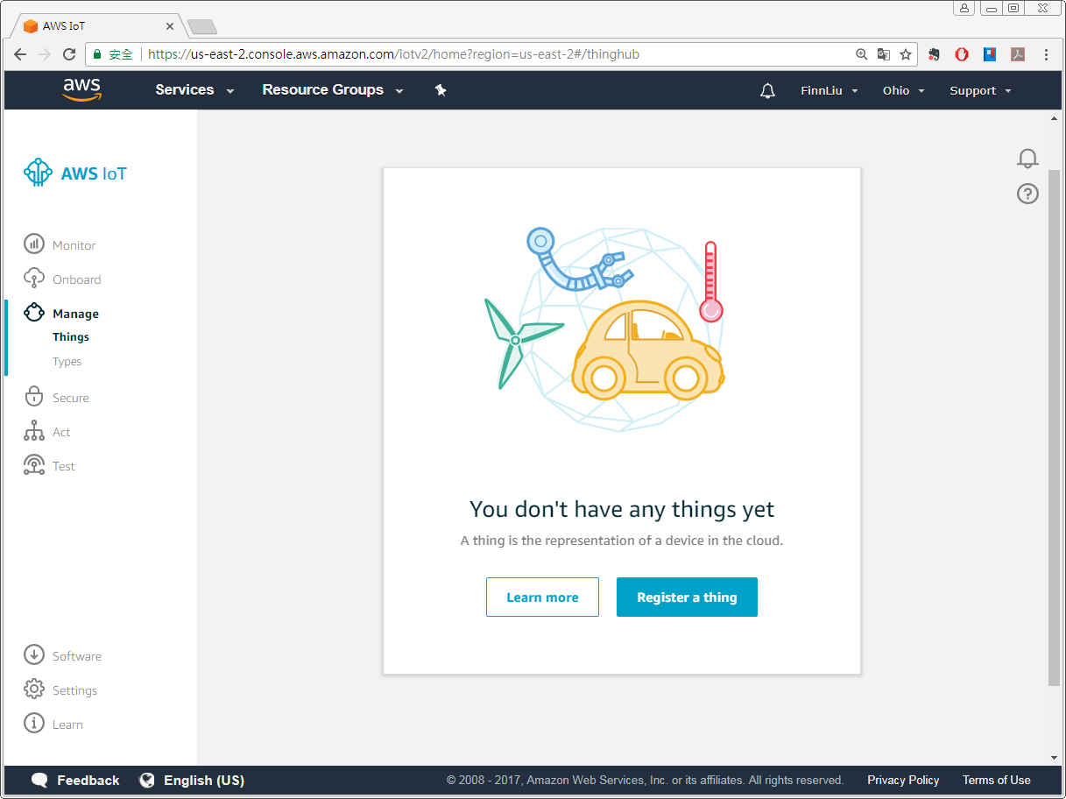1066x799 pixels.
Task: Click the Chrome user profile button
Action: (x=964, y=8)
